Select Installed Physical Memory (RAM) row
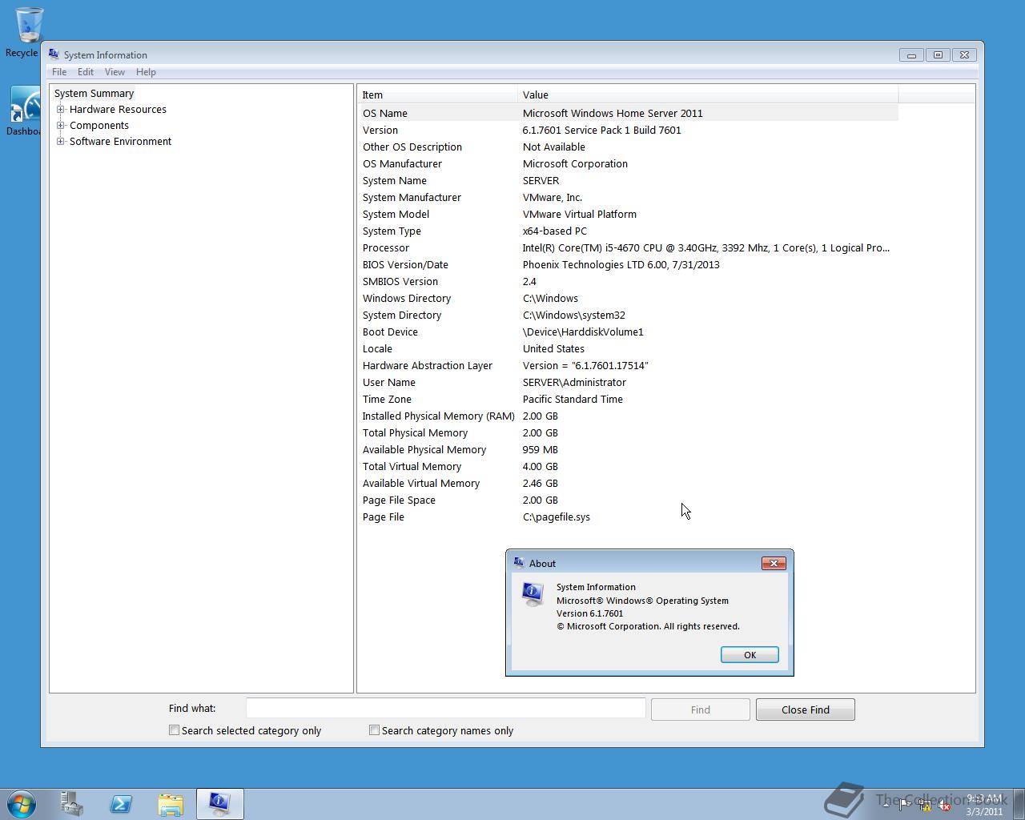The height and width of the screenshot is (820, 1025). pos(628,416)
